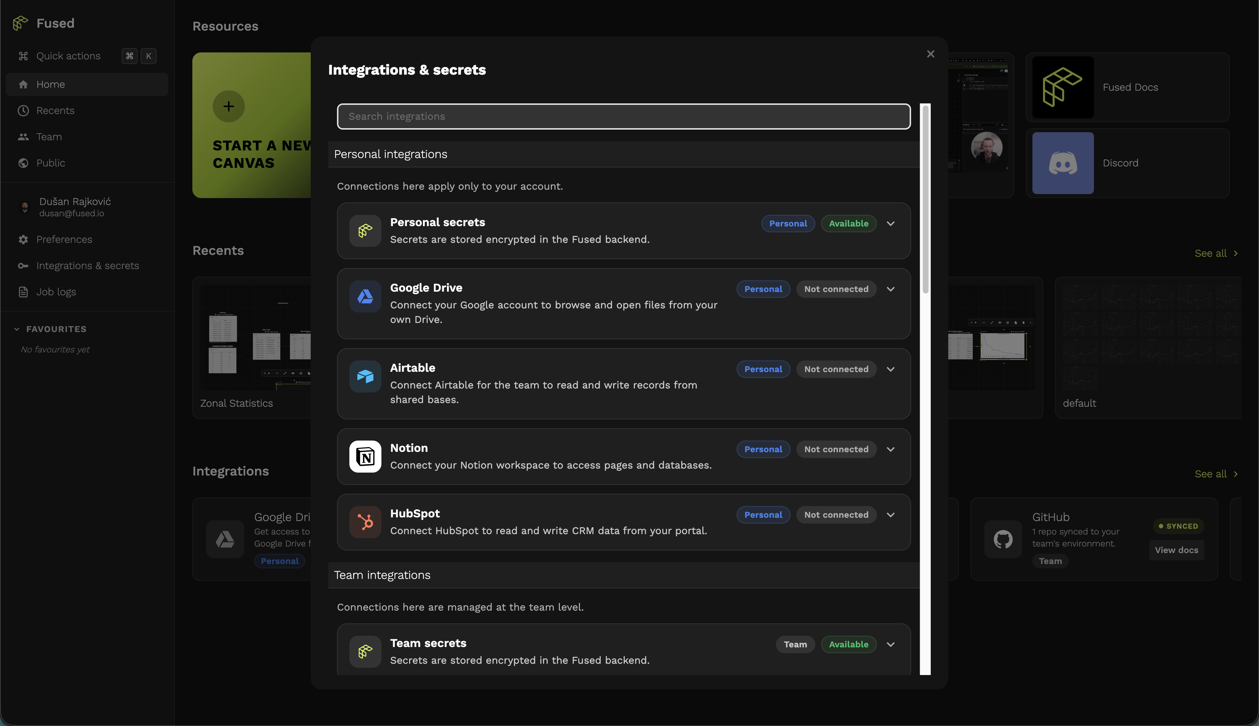
Task: Start a new canvas card
Action: pos(251,125)
